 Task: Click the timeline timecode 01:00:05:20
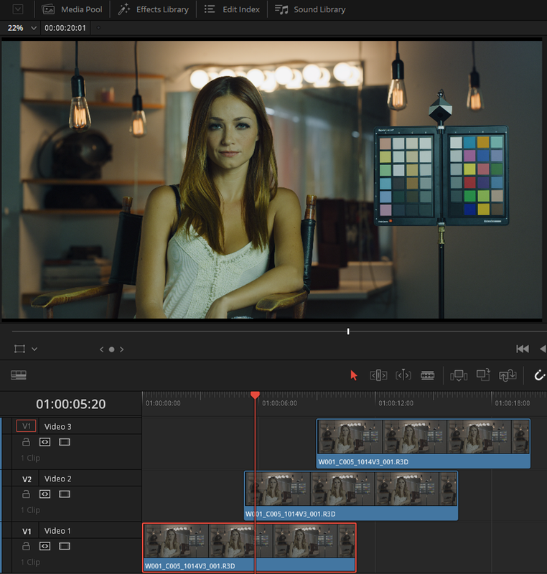tap(70, 404)
